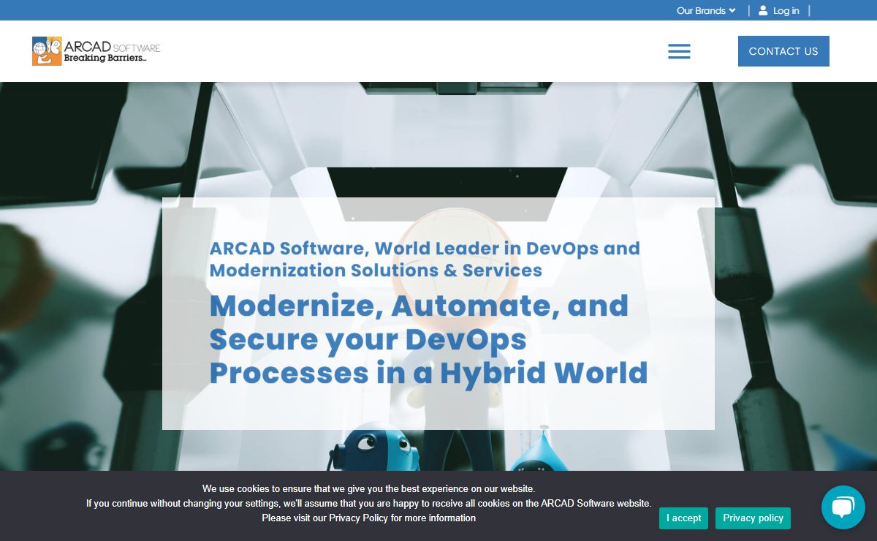Open the live chat bubble widget

click(x=843, y=507)
